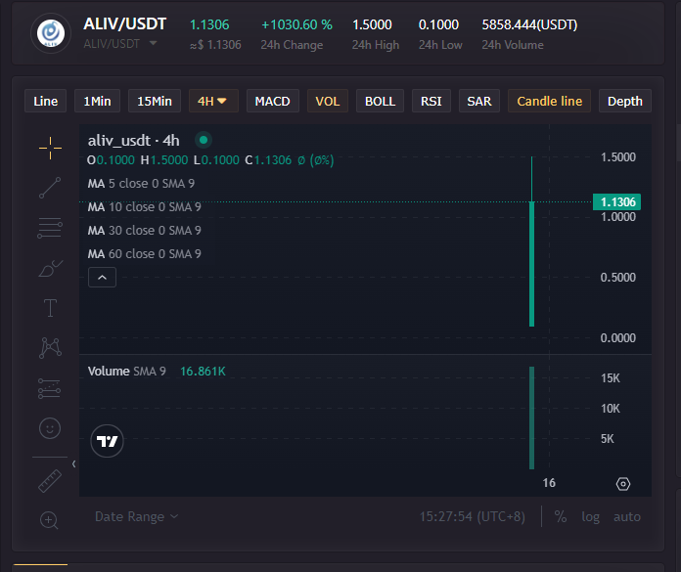681x572 pixels.
Task: Click the MA 5 close indicator legend
Action: pos(141,184)
